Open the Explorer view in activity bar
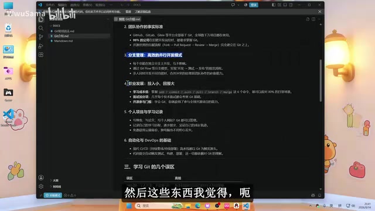This screenshot has height=211, width=375. point(41,19)
